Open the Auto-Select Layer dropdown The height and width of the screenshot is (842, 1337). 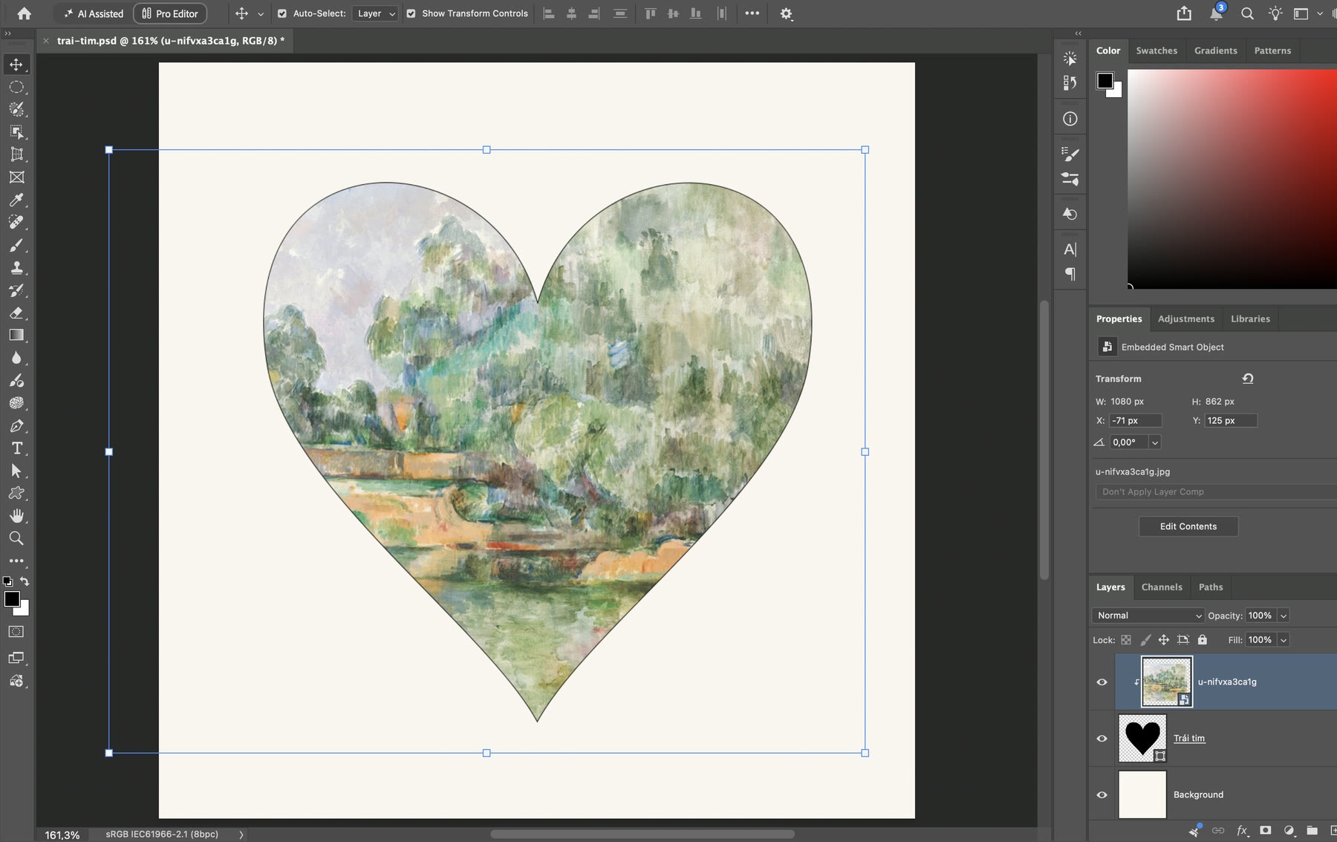pos(375,13)
